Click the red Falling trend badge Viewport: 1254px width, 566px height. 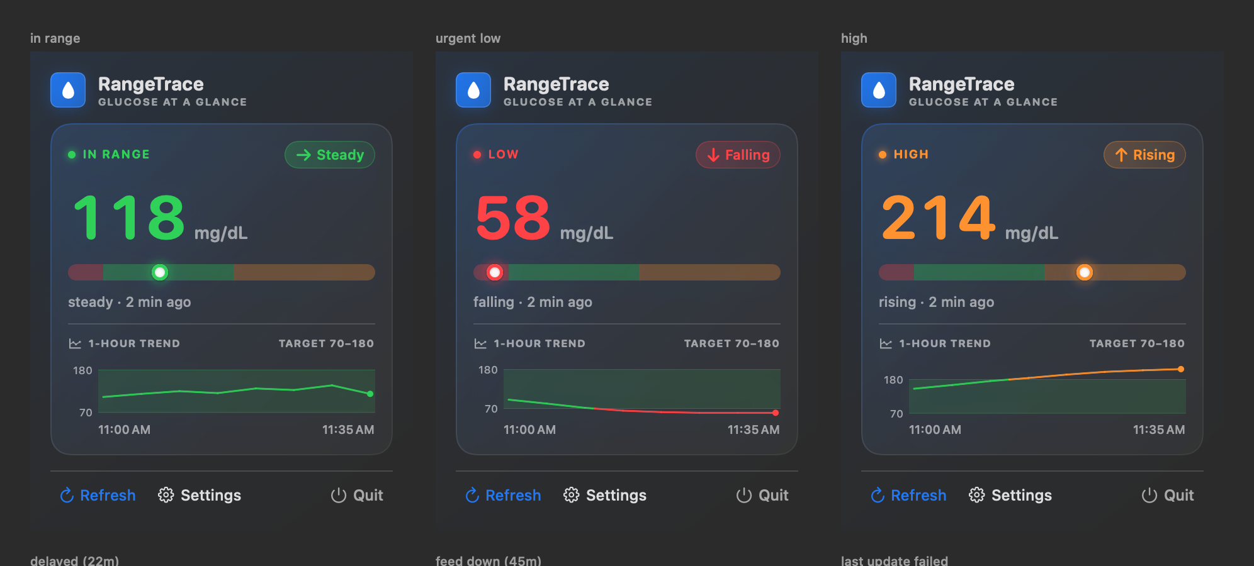(738, 155)
